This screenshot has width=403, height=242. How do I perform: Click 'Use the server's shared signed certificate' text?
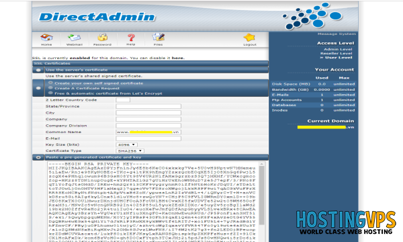pos(94,76)
